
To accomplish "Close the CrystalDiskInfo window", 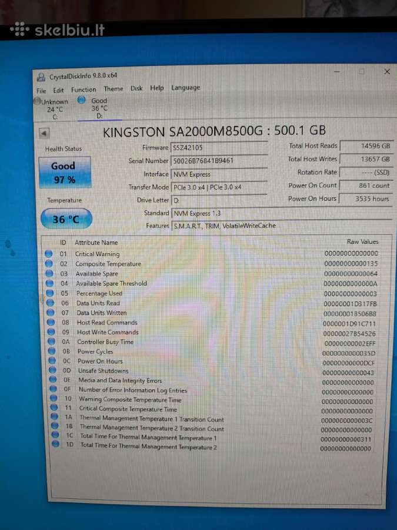I will click(387, 71).
